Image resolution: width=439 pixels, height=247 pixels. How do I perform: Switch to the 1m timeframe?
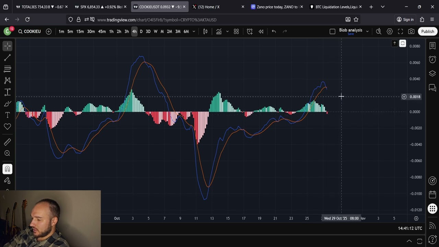pyautogui.click(x=61, y=32)
